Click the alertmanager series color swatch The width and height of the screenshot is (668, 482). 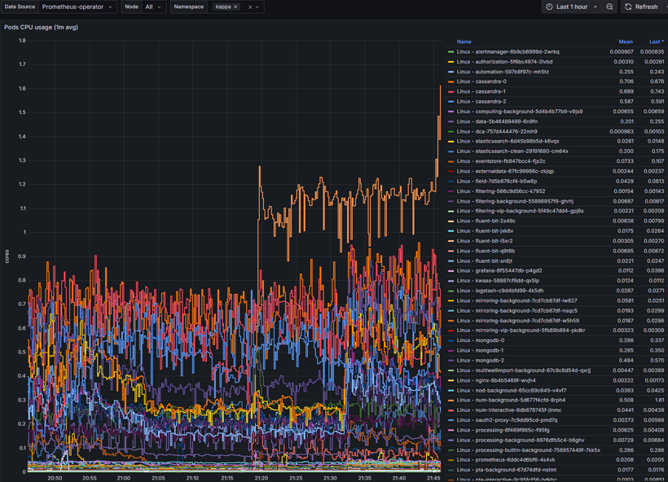(451, 52)
